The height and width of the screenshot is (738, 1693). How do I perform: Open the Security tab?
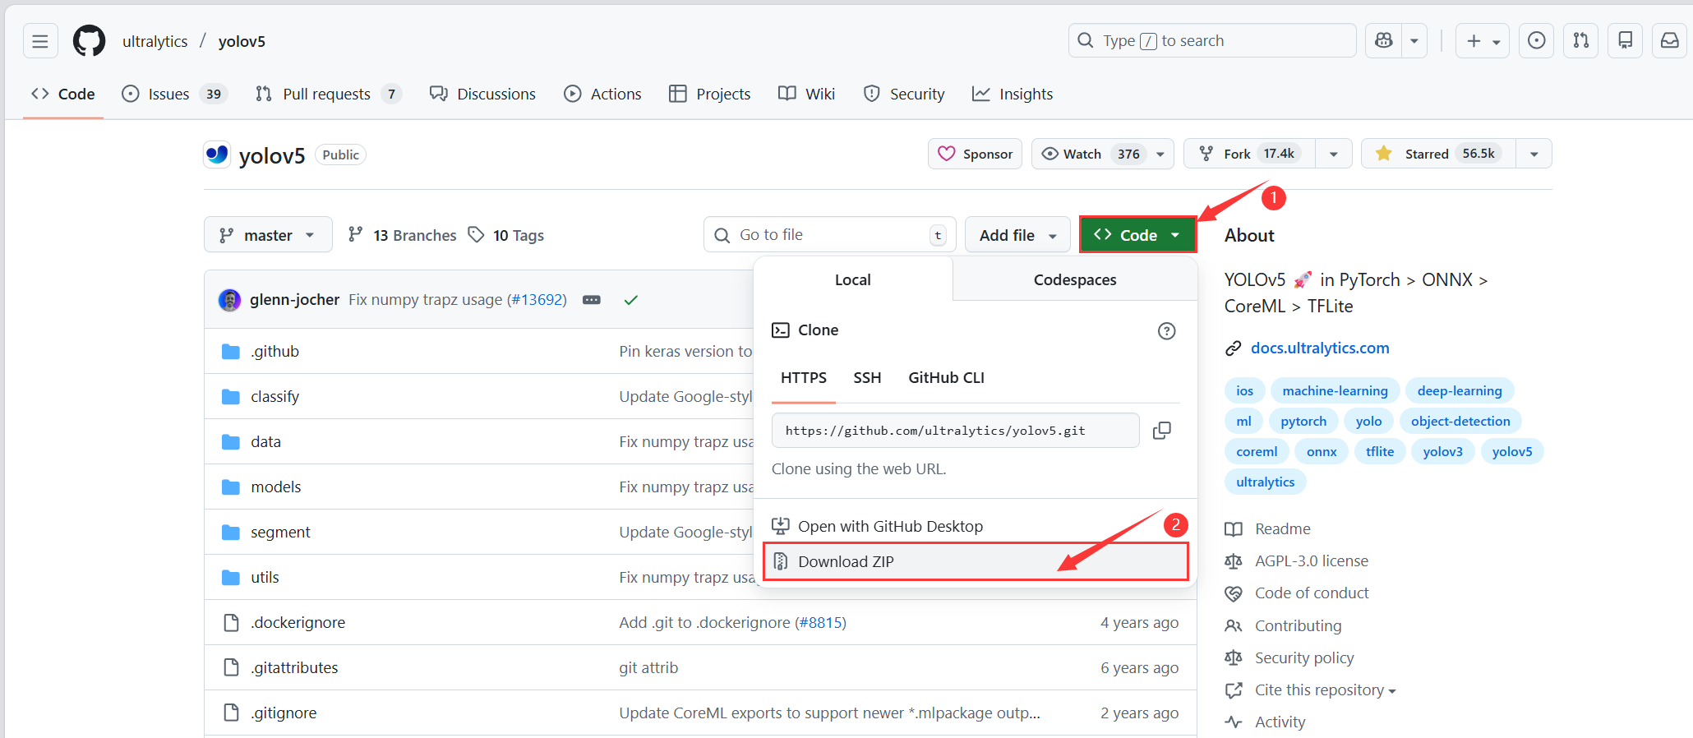[x=903, y=94]
